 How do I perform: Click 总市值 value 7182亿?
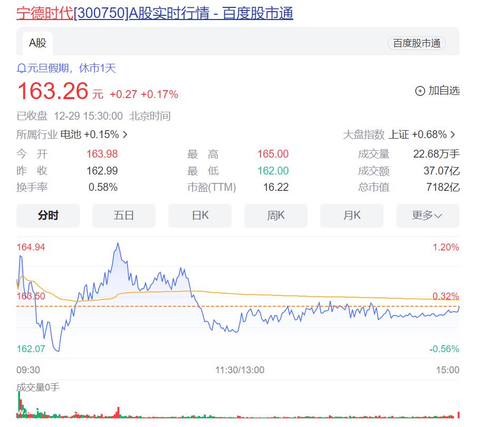(443, 187)
